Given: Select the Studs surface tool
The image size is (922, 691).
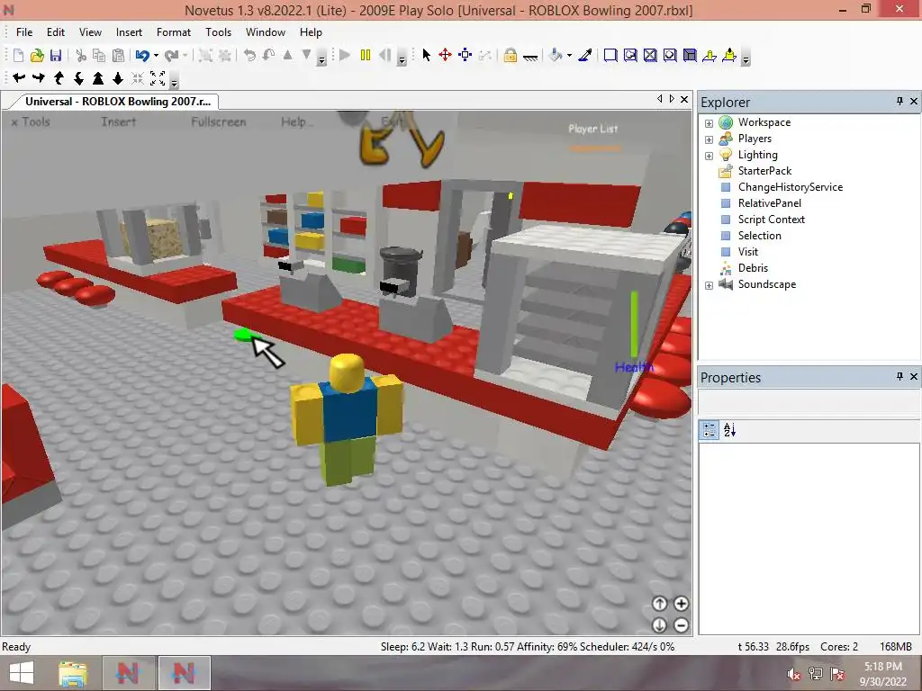Looking at the screenshot, I should coord(670,56).
